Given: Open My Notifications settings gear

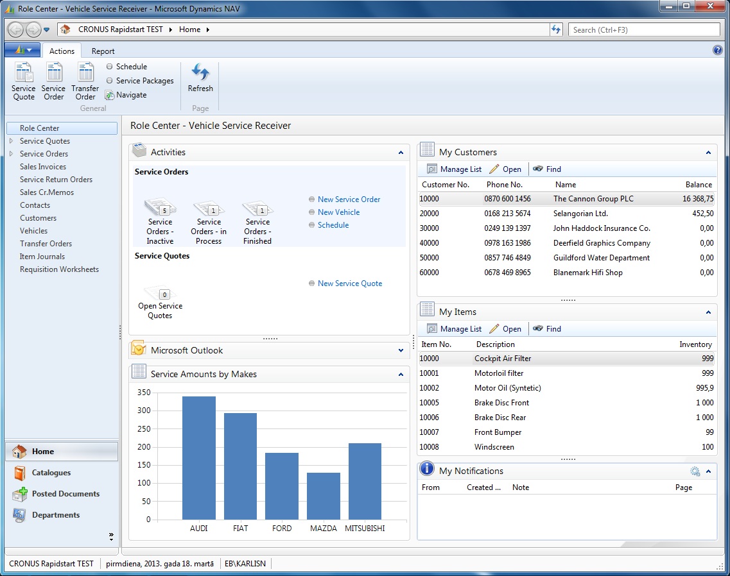Looking at the screenshot, I should [x=695, y=471].
